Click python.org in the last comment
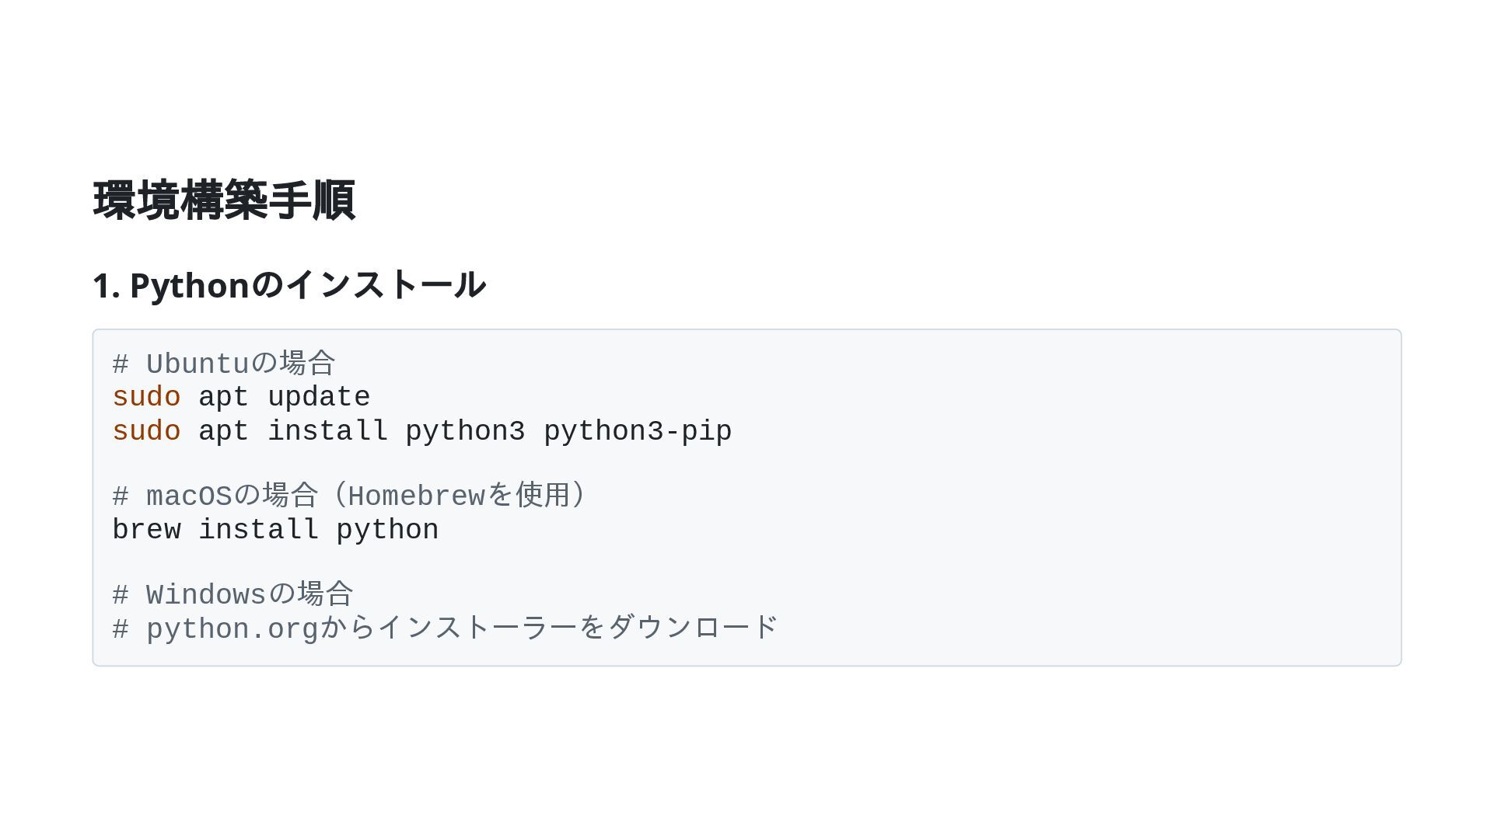The image size is (1493, 839). point(233,629)
